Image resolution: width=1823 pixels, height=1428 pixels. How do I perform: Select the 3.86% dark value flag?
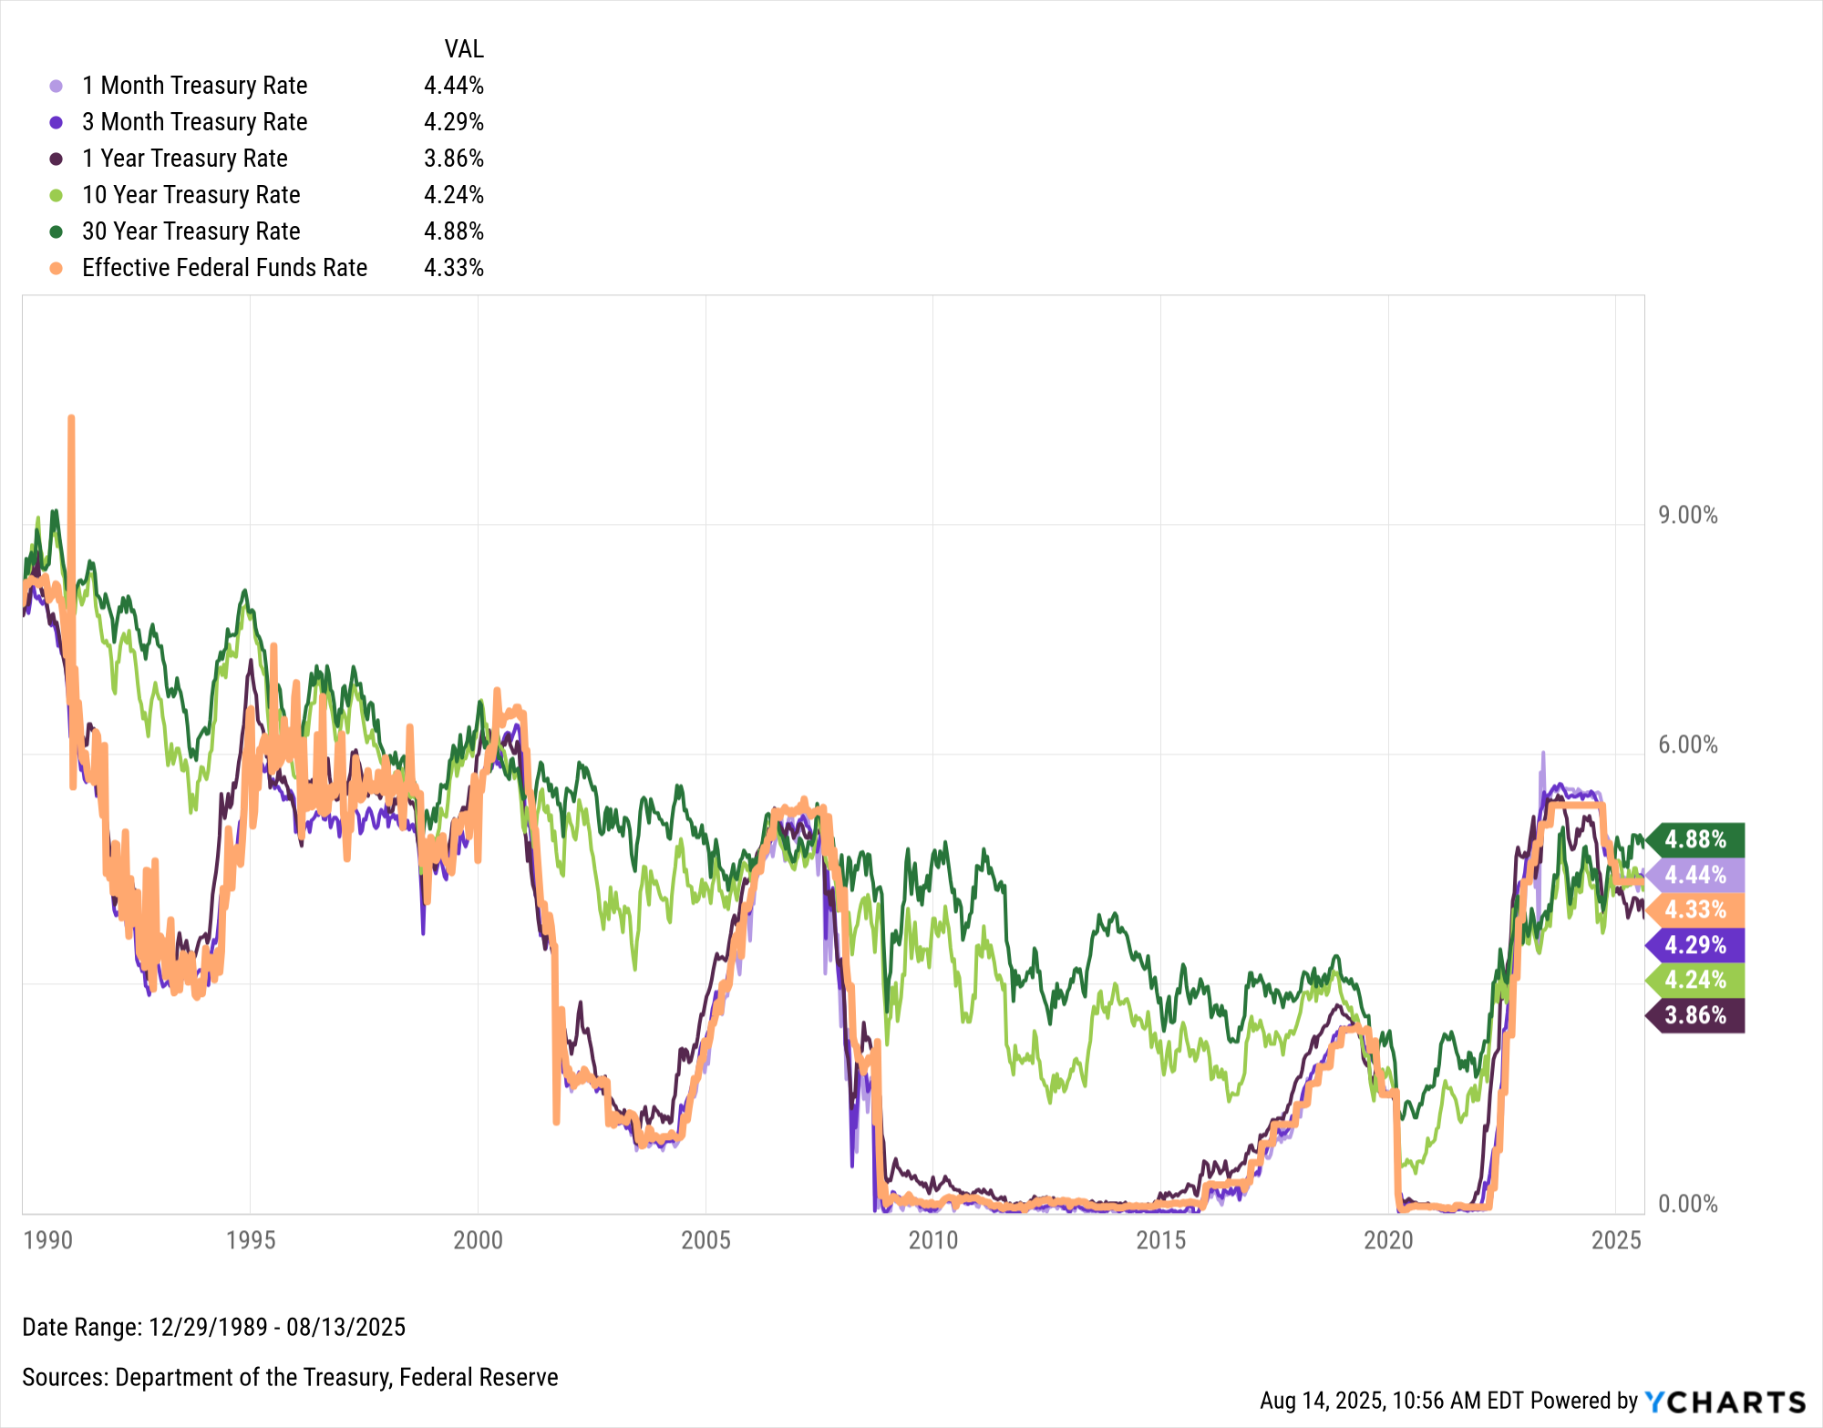pyautogui.click(x=1695, y=1015)
